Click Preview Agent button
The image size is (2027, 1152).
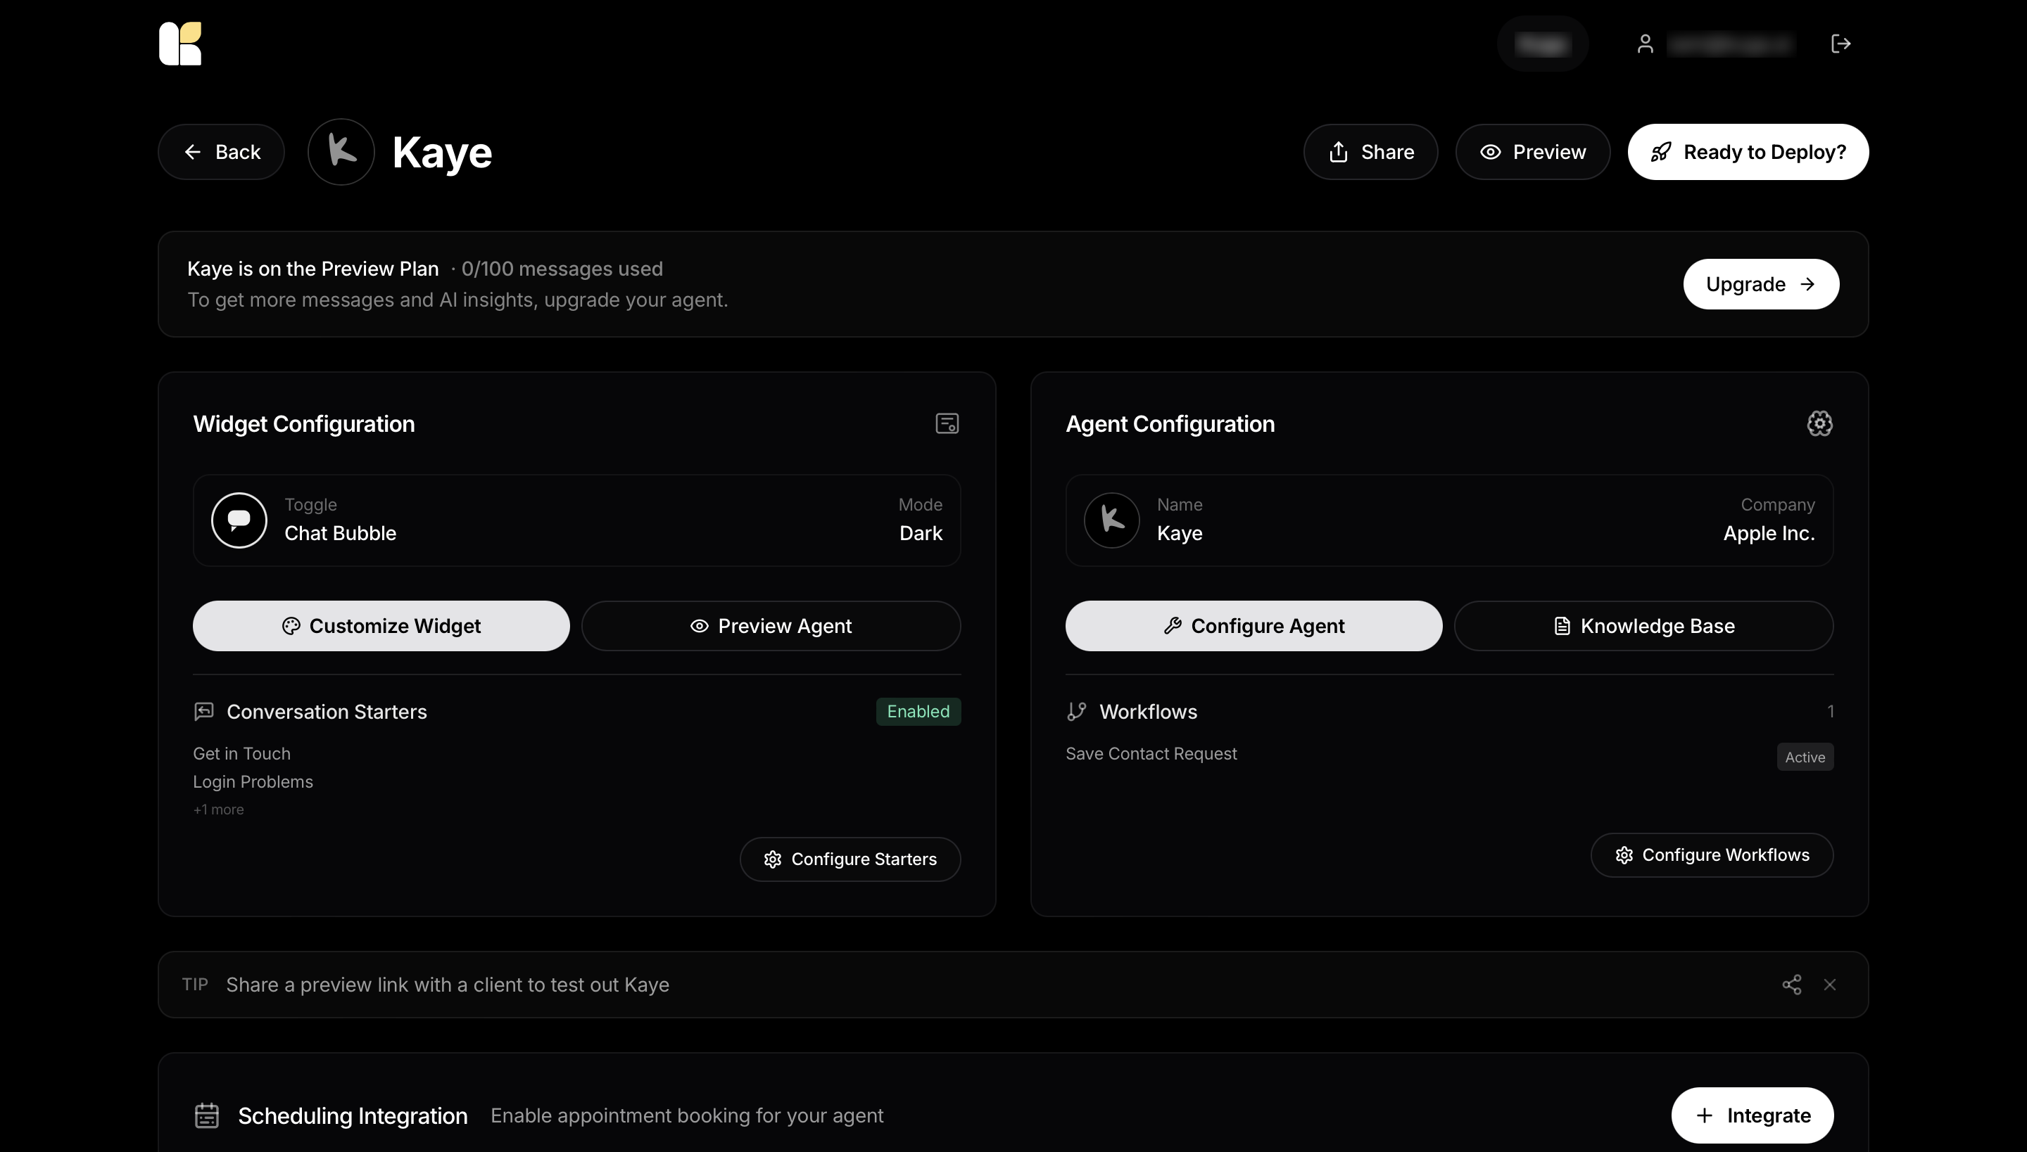771,626
